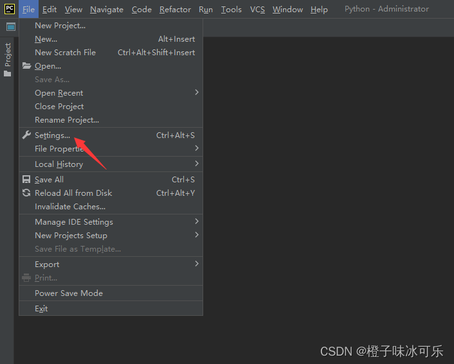Click the floppy disk Save All icon
Image resolution: width=454 pixels, height=364 pixels.
(26, 179)
